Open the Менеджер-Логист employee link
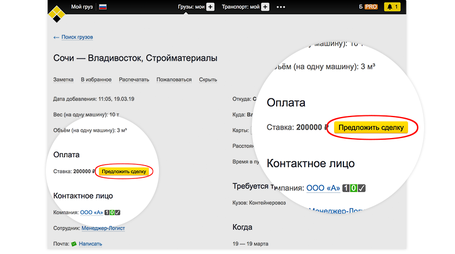 point(103,228)
